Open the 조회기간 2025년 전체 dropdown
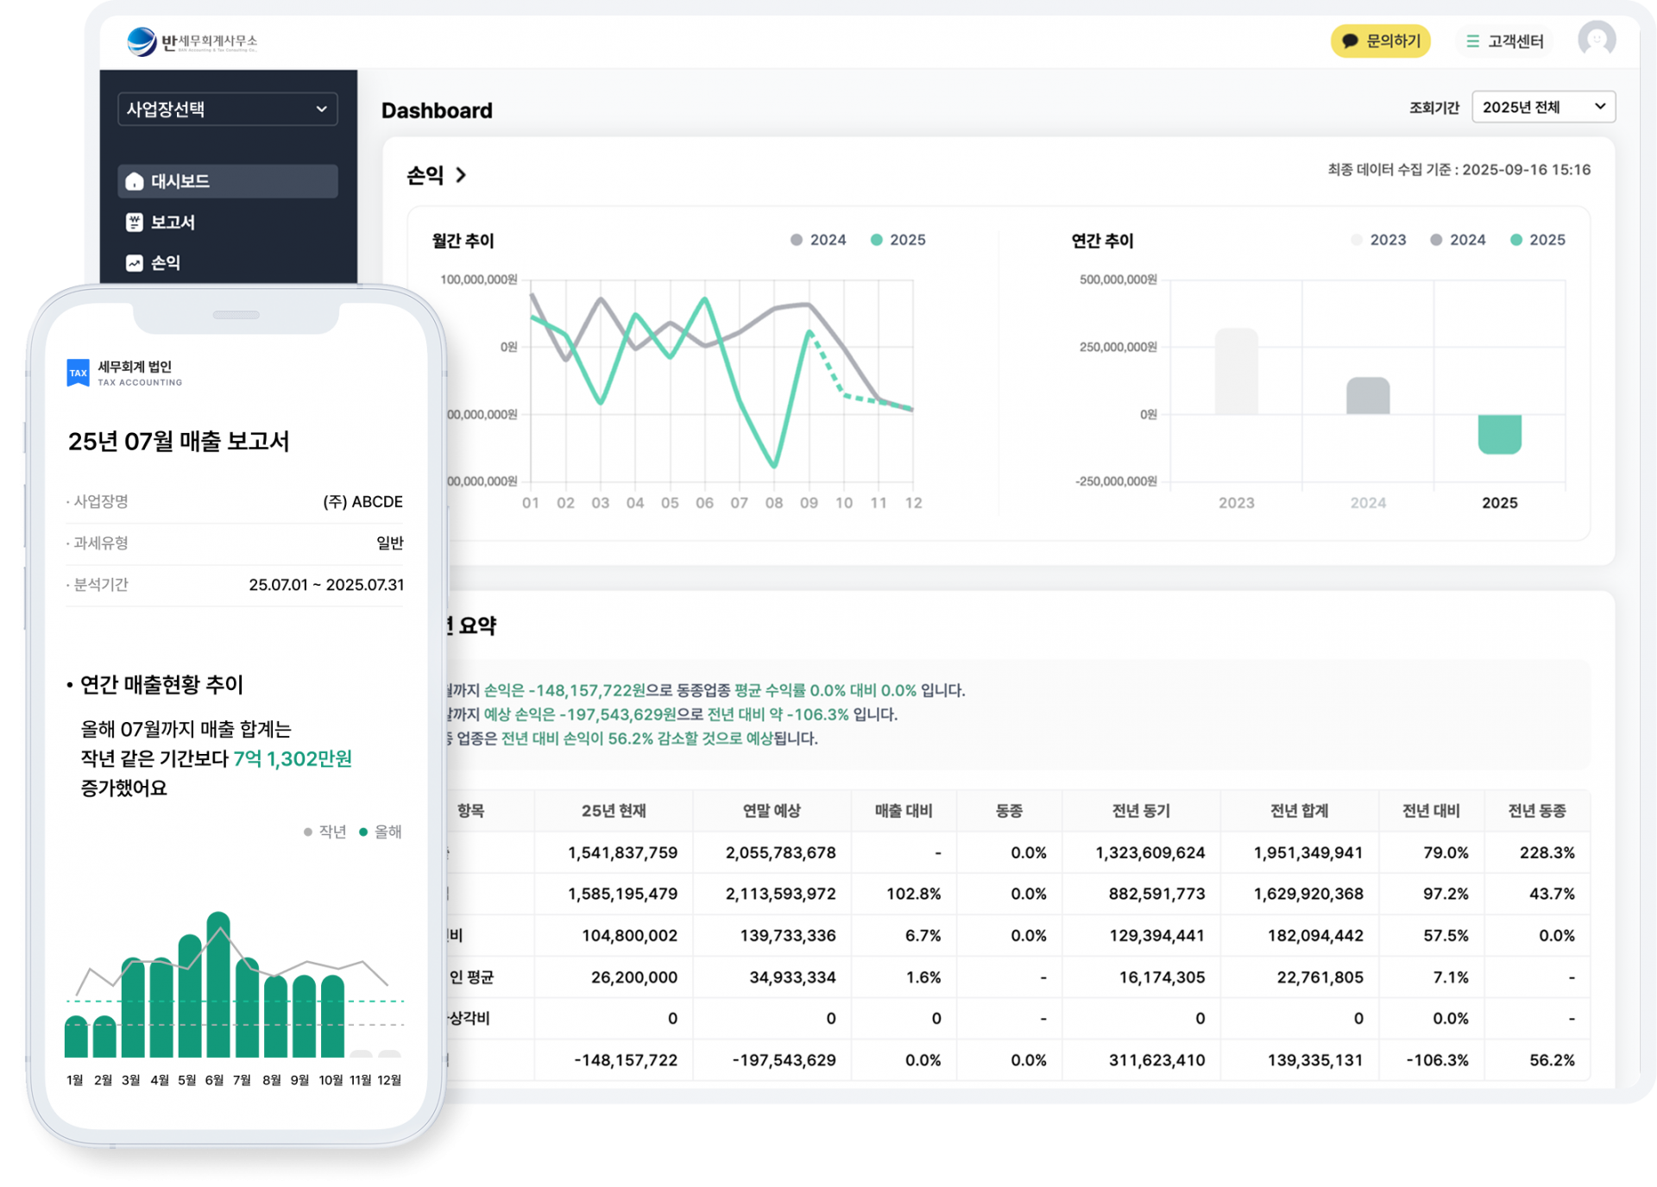This screenshot has width=1657, height=1187. 1543,107
